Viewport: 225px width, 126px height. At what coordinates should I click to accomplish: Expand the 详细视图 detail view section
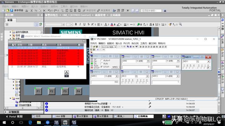6,112
